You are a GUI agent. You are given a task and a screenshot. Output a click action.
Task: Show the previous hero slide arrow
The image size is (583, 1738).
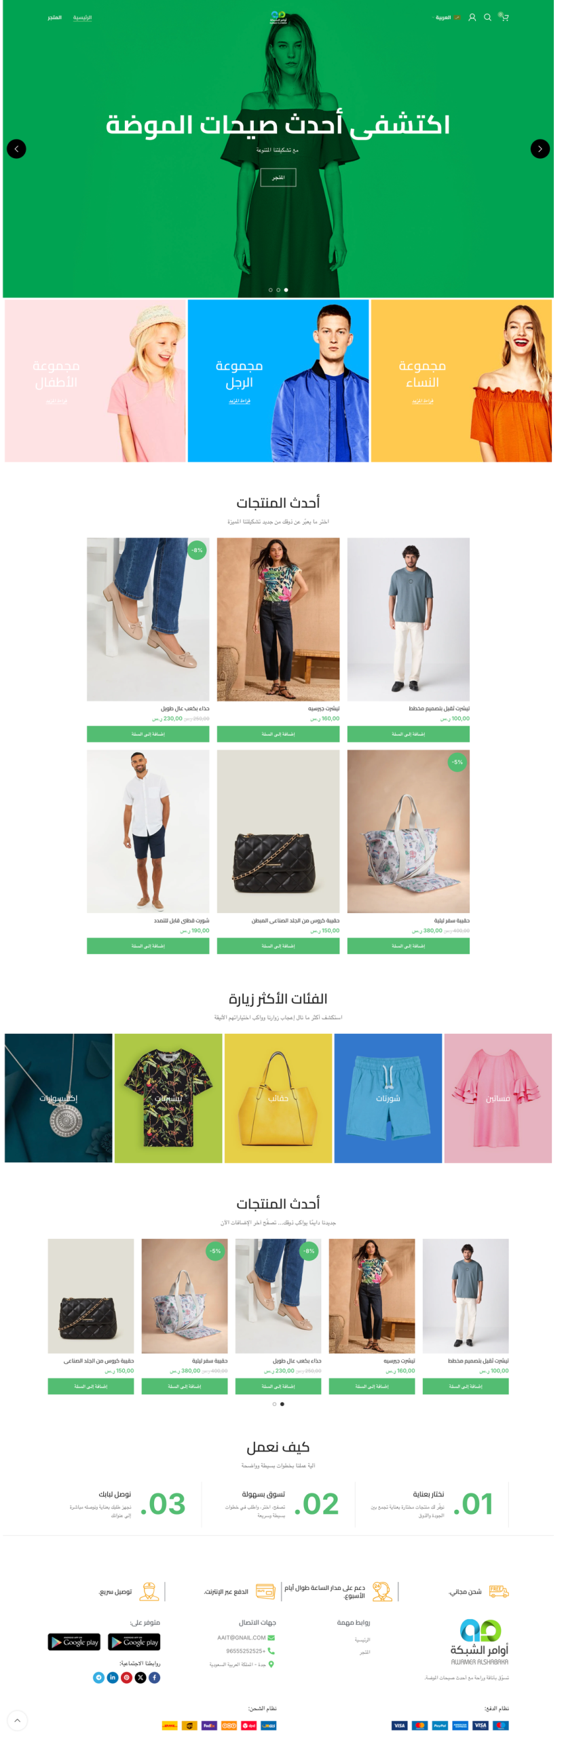[16, 149]
